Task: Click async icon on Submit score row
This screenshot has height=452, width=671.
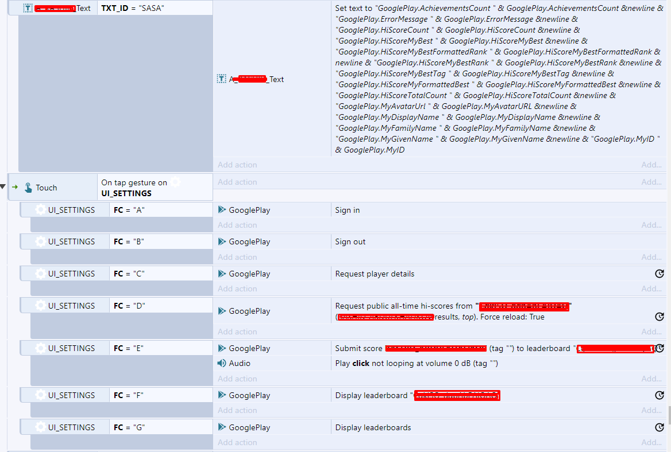Action: click(660, 348)
